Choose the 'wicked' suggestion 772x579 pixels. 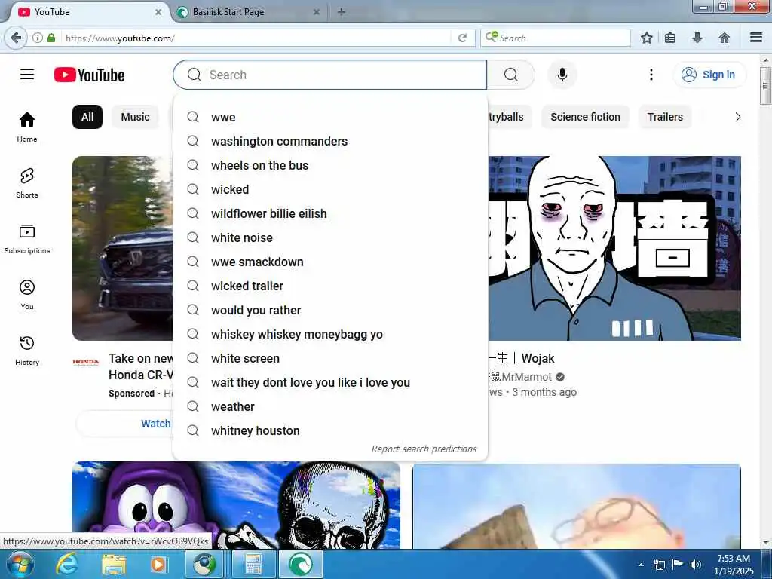click(330, 189)
